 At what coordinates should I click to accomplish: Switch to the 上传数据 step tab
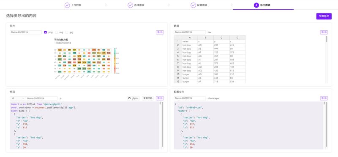click(73, 5)
